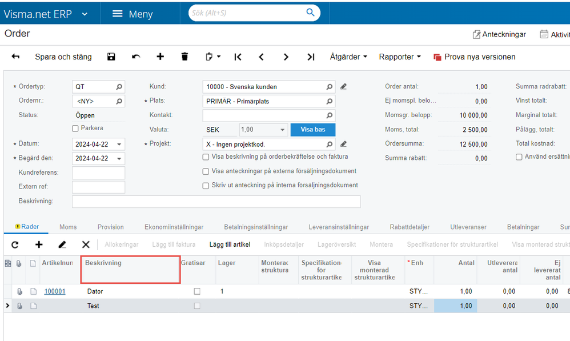This screenshot has width=570, height=341.
Task: Edit customer with pencil icon next to Kund
Action: tap(343, 86)
